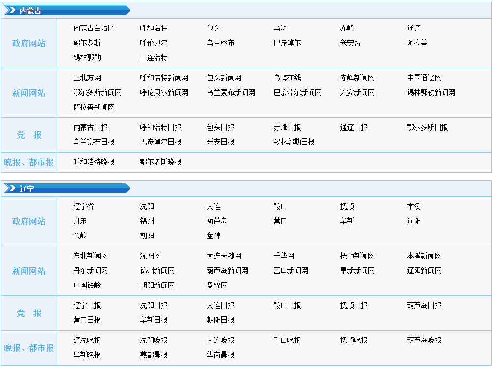Open the 鄂尔多斯晚报 link
Viewport: 493px width, 367px height.
point(160,162)
